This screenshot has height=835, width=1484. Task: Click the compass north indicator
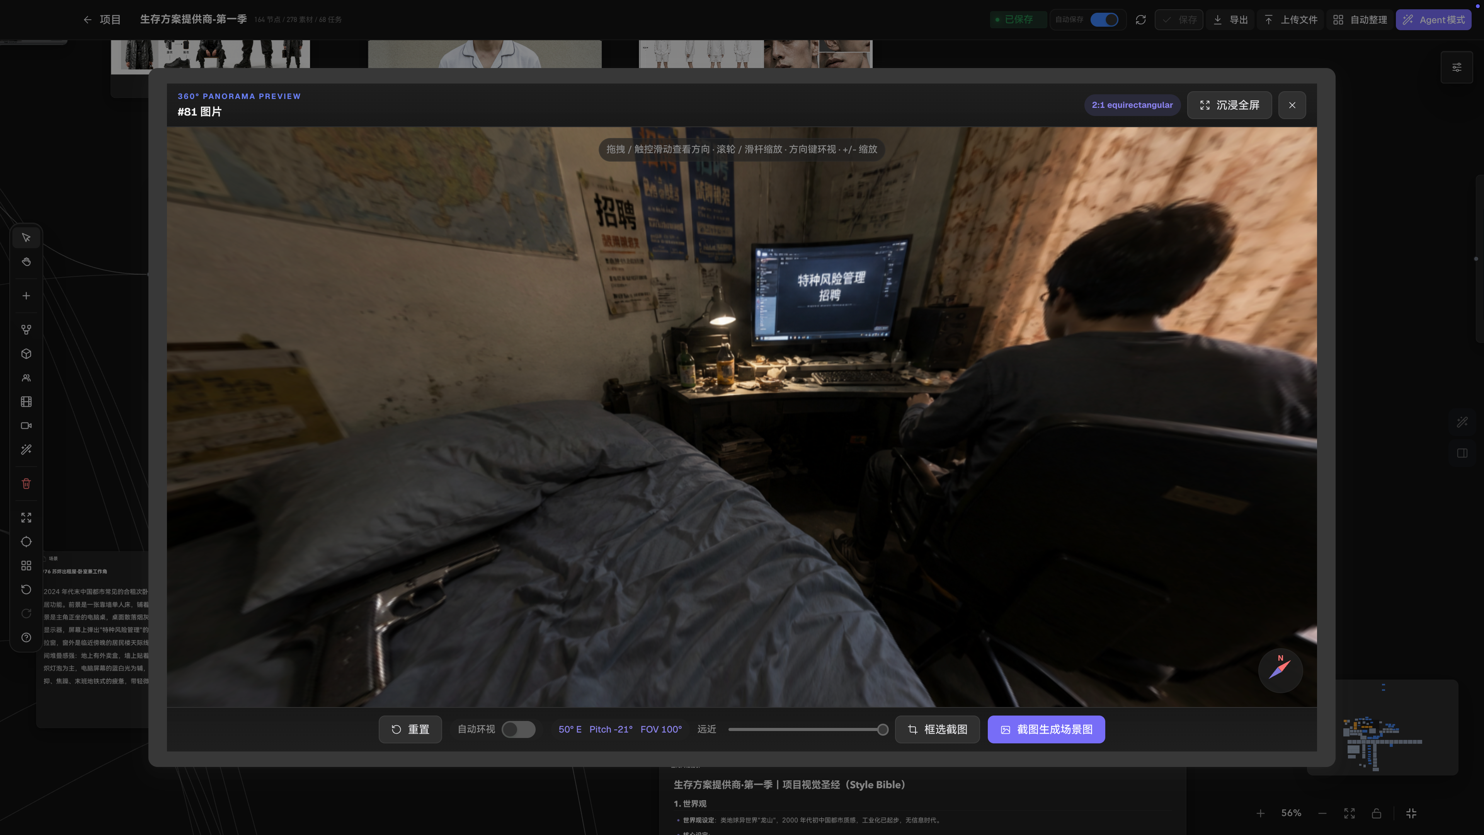[x=1280, y=670]
